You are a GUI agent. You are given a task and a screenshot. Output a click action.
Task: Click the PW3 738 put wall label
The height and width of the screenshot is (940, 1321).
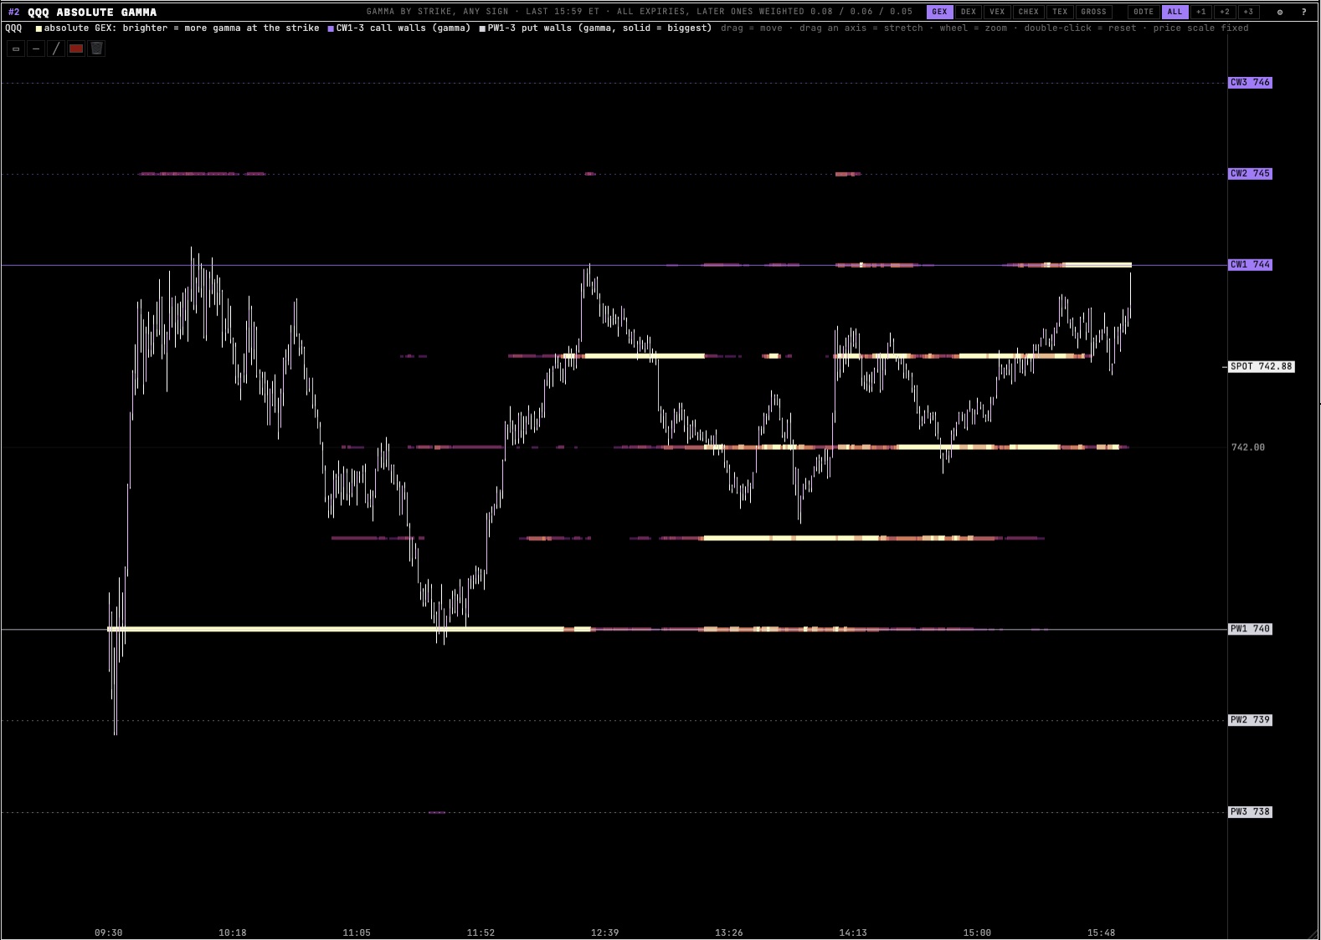pos(1250,812)
